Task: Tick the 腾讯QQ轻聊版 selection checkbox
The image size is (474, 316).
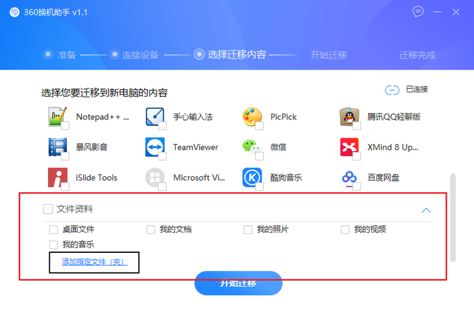Action: pyautogui.click(x=356, y=126)
